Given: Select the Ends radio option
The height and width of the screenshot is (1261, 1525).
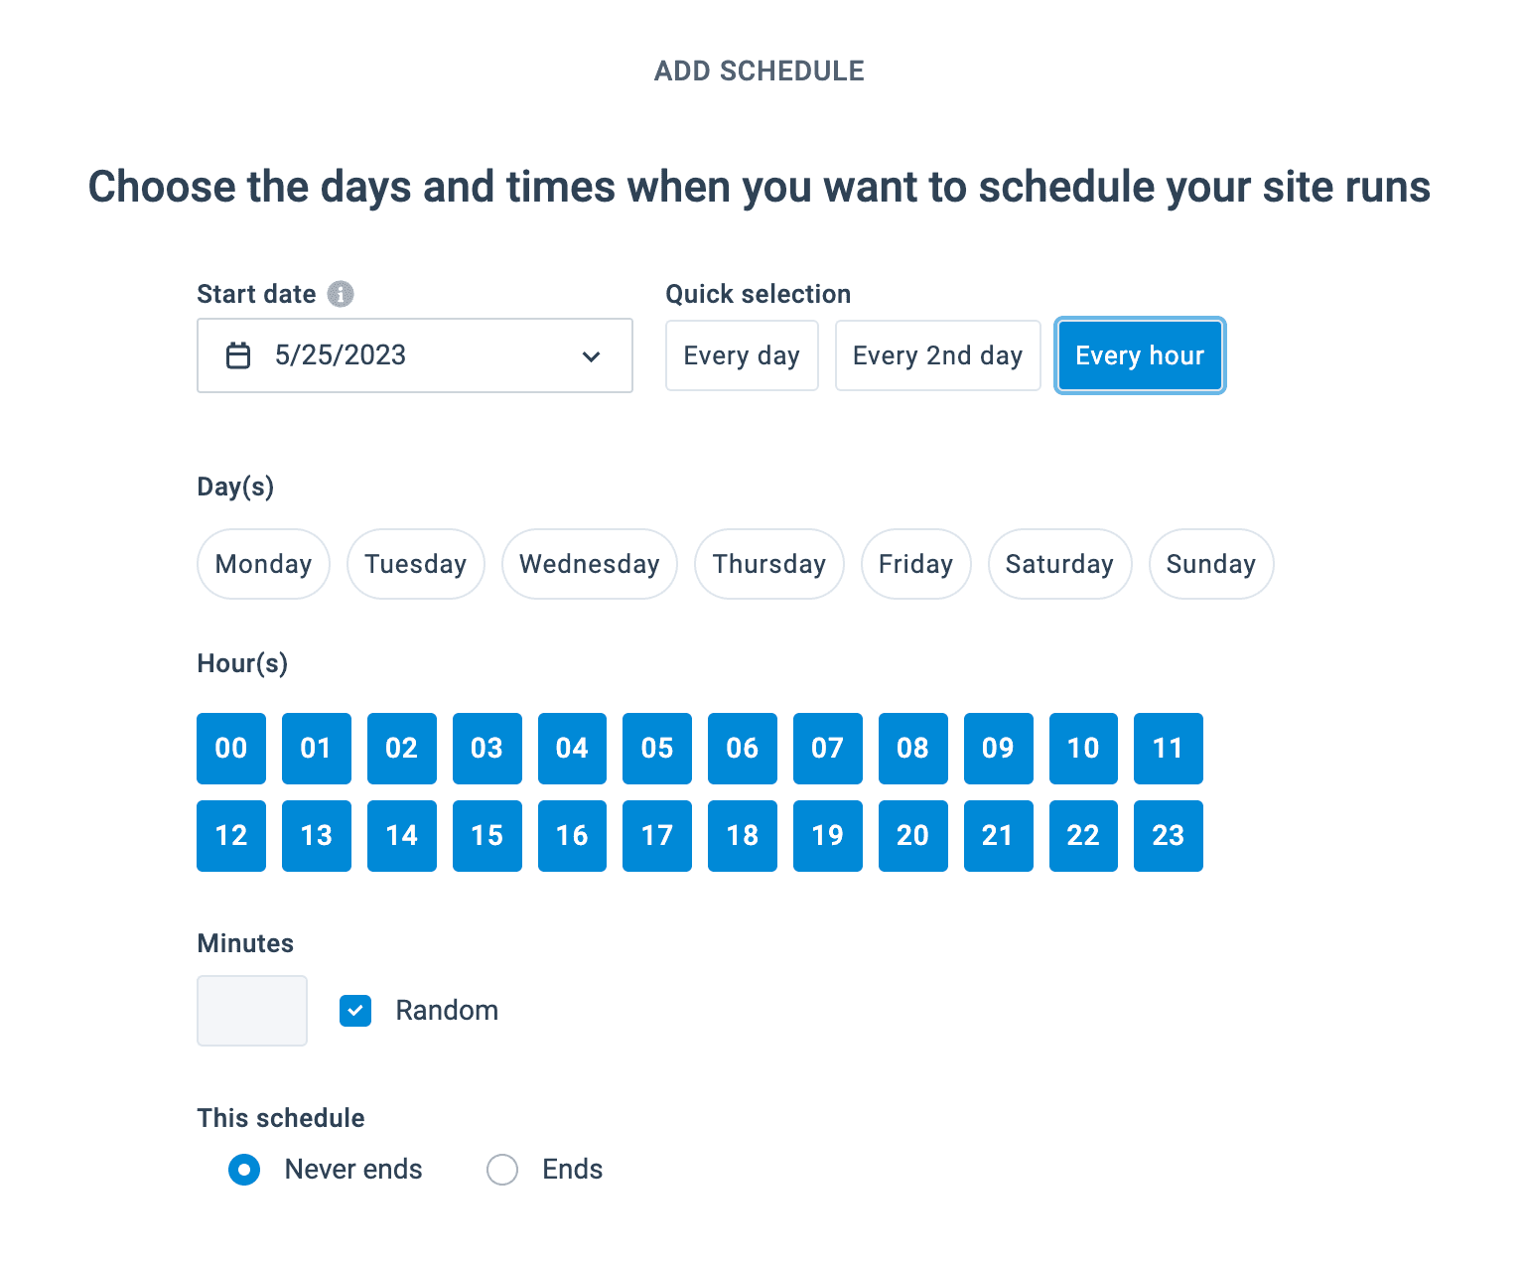Looking at the screenshot, I should pyautogui.click(x=502, y=1170).
